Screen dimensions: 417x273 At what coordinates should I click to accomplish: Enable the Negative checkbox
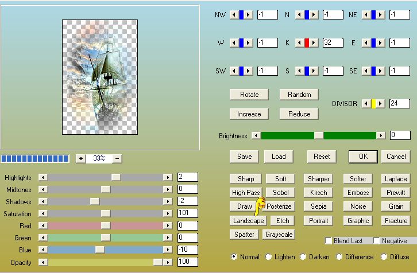click(x=376, y=241)
